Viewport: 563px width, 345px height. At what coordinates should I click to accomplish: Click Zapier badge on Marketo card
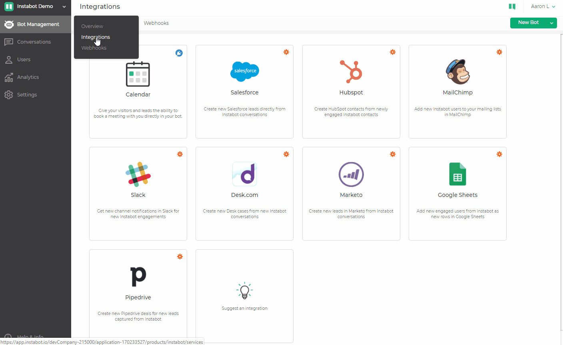click(x=393, y=154)
